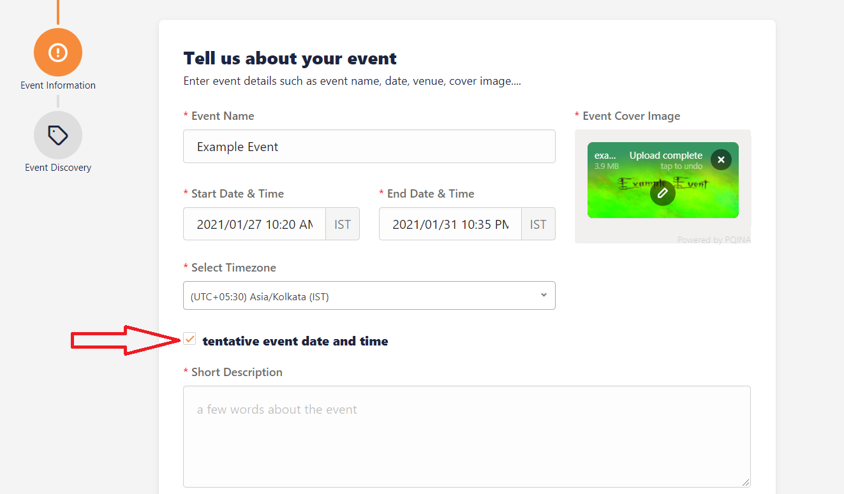This screenshot has width=844, height=494.
Task: Fill in the Short Description textarea
Action: click(467, 437)
